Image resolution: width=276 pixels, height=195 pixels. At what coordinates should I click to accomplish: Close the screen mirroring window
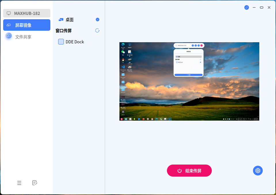tap(269, 7)
